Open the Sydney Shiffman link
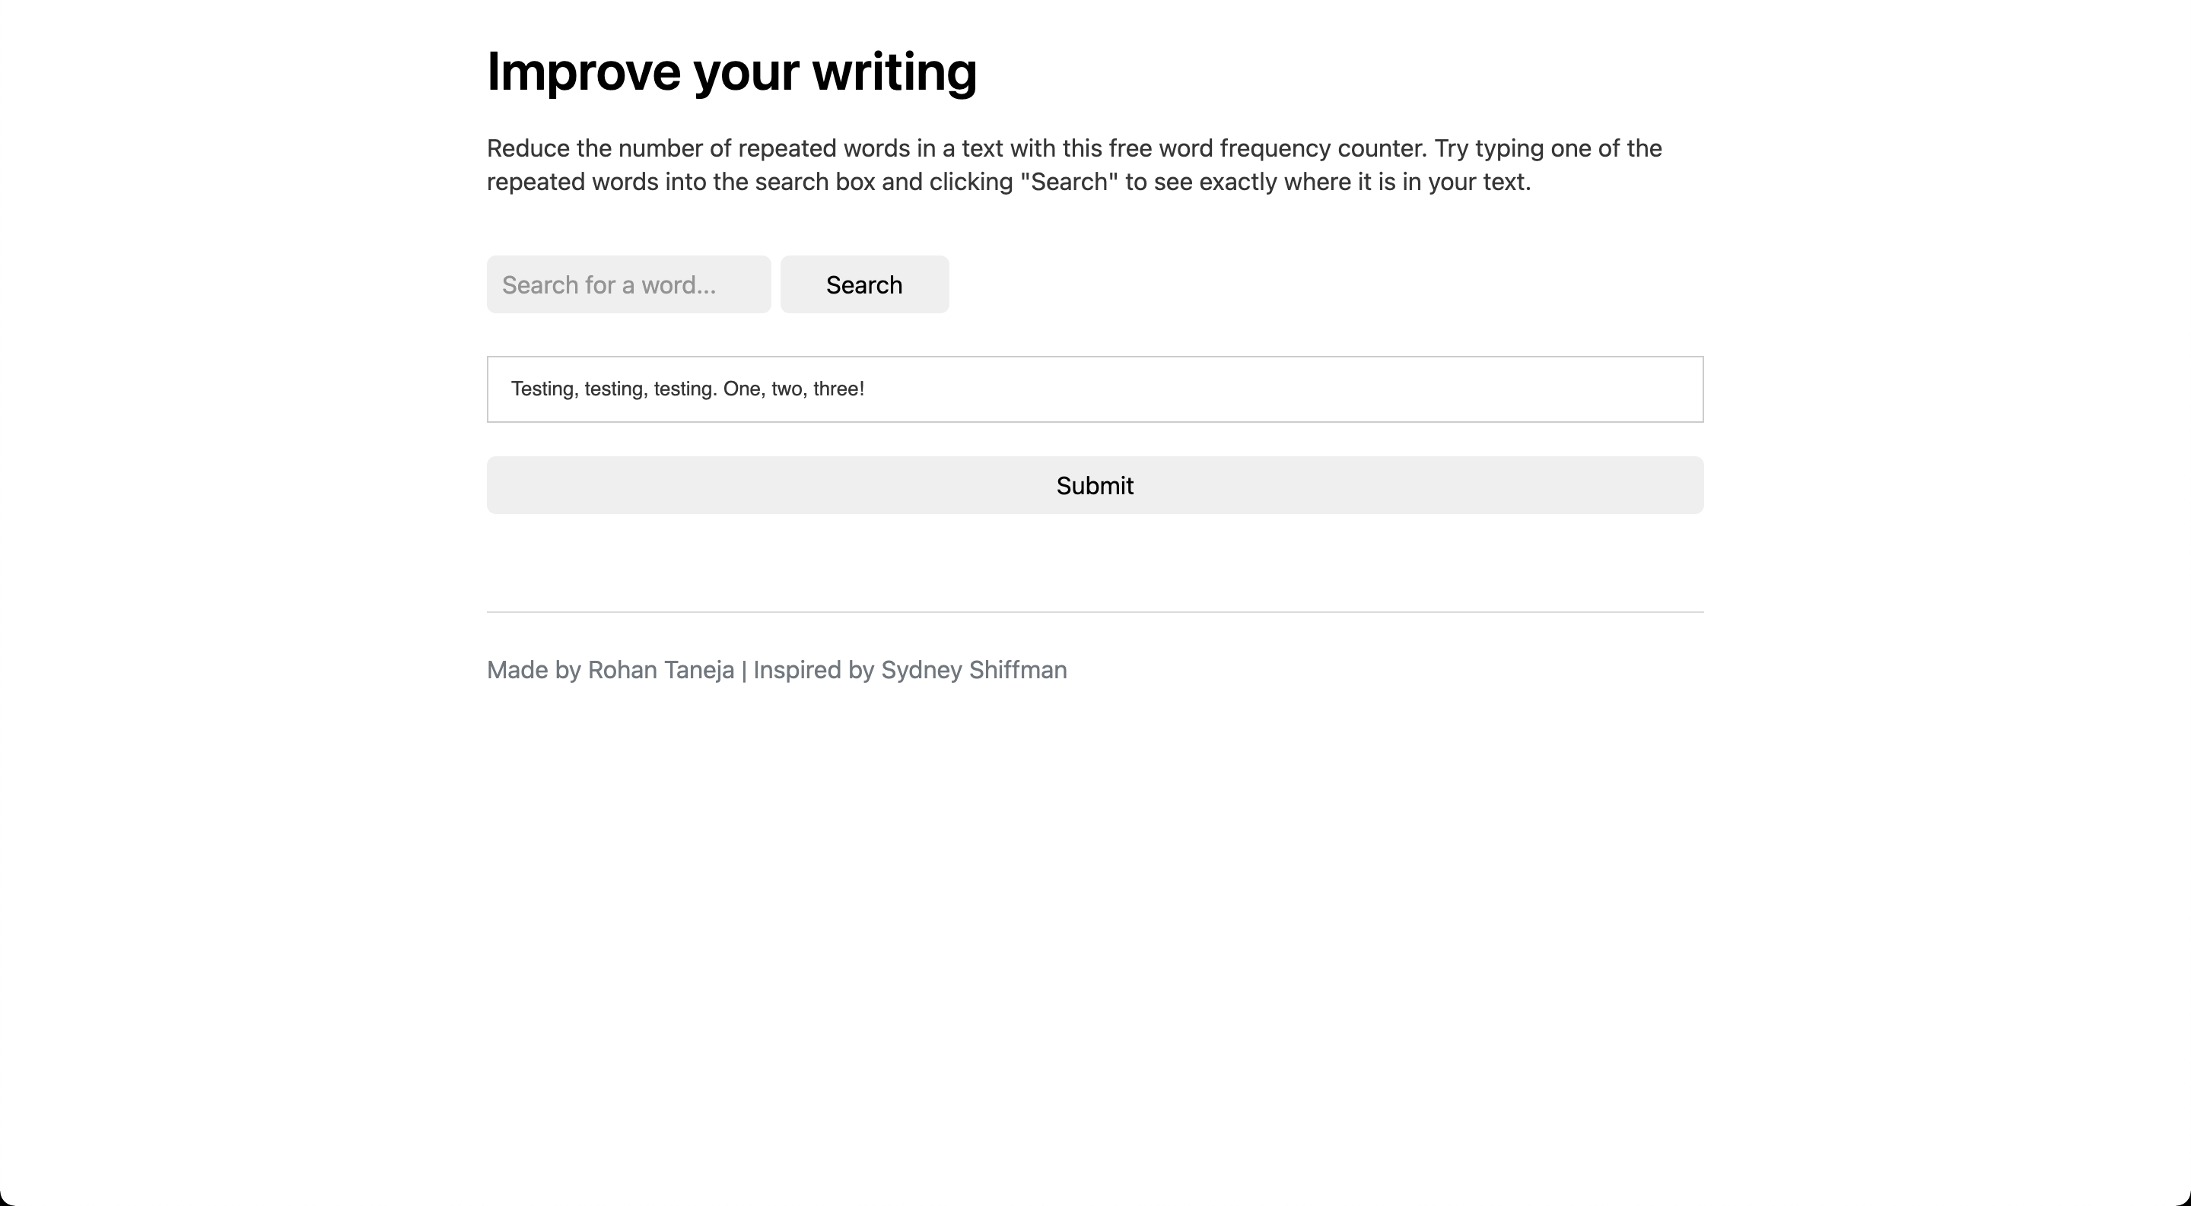 point(973,670)
